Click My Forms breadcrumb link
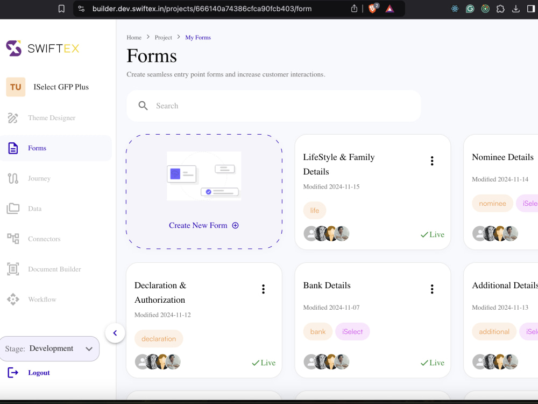The image size is (538, 404). click(x=198, y=38)
